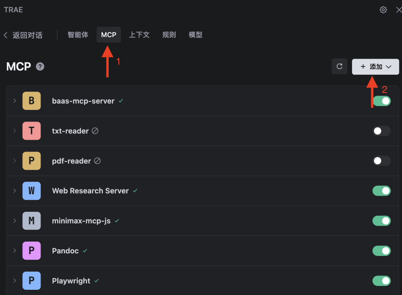The image size is (402, 295).
Task: Click the Playwright green checkmark
Action: tap(96, 281)
